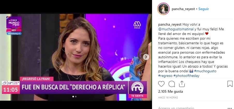Like the post with the heart icon
The image size is (234, 109).
click(x=161, y=84)
